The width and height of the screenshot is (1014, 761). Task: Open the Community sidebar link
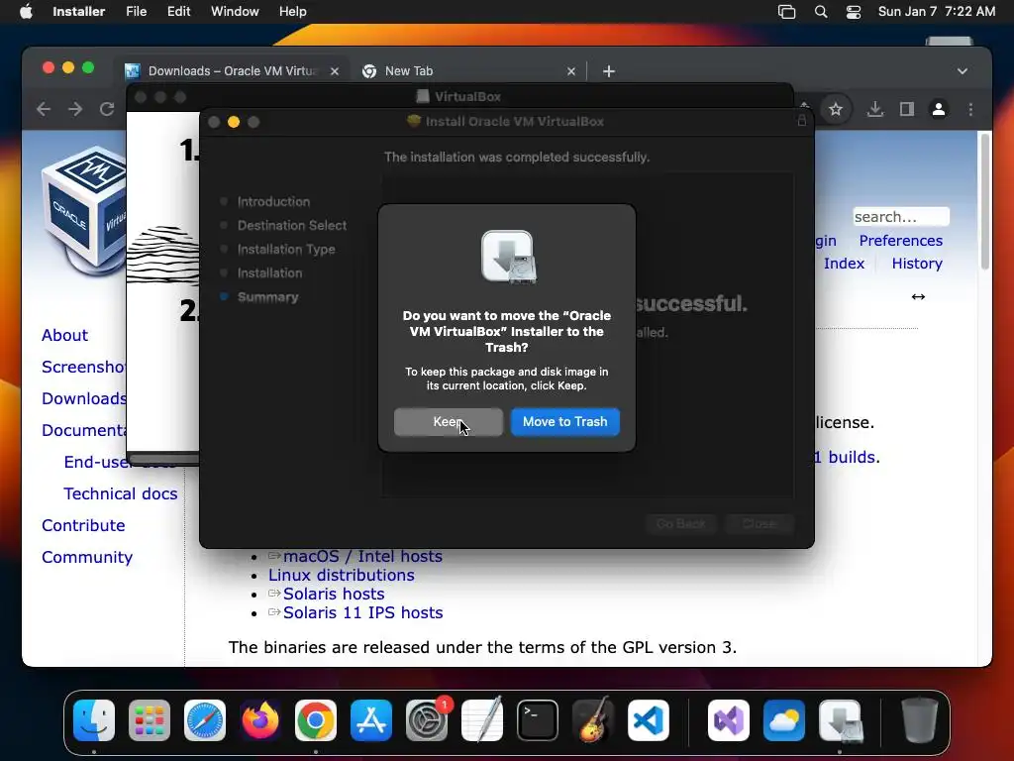coord(87,557)
